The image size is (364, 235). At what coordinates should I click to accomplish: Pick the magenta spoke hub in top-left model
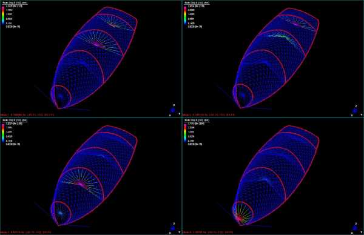coord(97,44)
